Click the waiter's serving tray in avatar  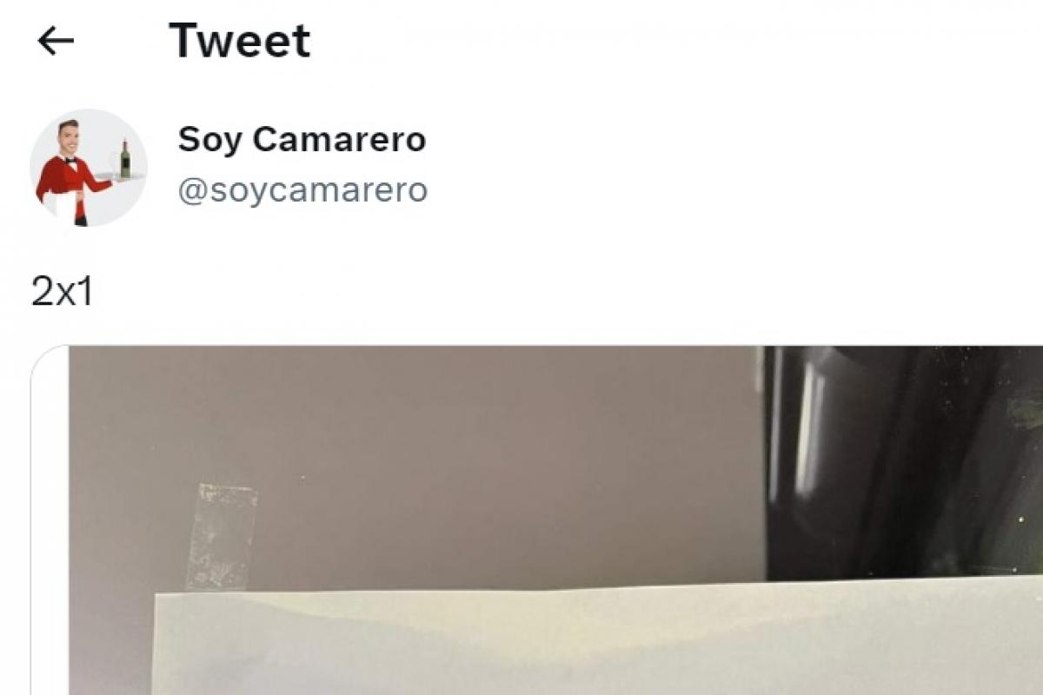[x=119, y=177]
